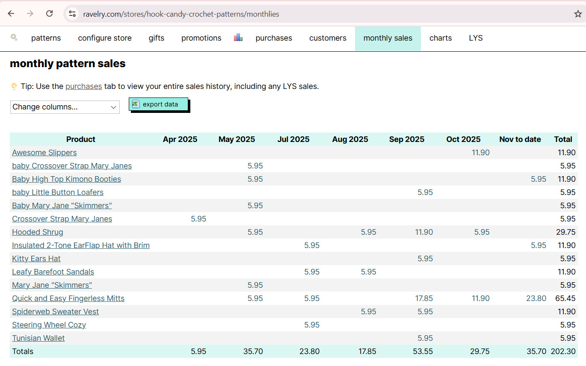Click the Tunisian Wallet product link

pos(38,338)
